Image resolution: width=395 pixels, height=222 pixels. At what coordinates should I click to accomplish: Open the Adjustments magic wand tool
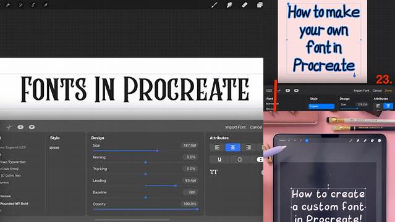pos(20,5)
